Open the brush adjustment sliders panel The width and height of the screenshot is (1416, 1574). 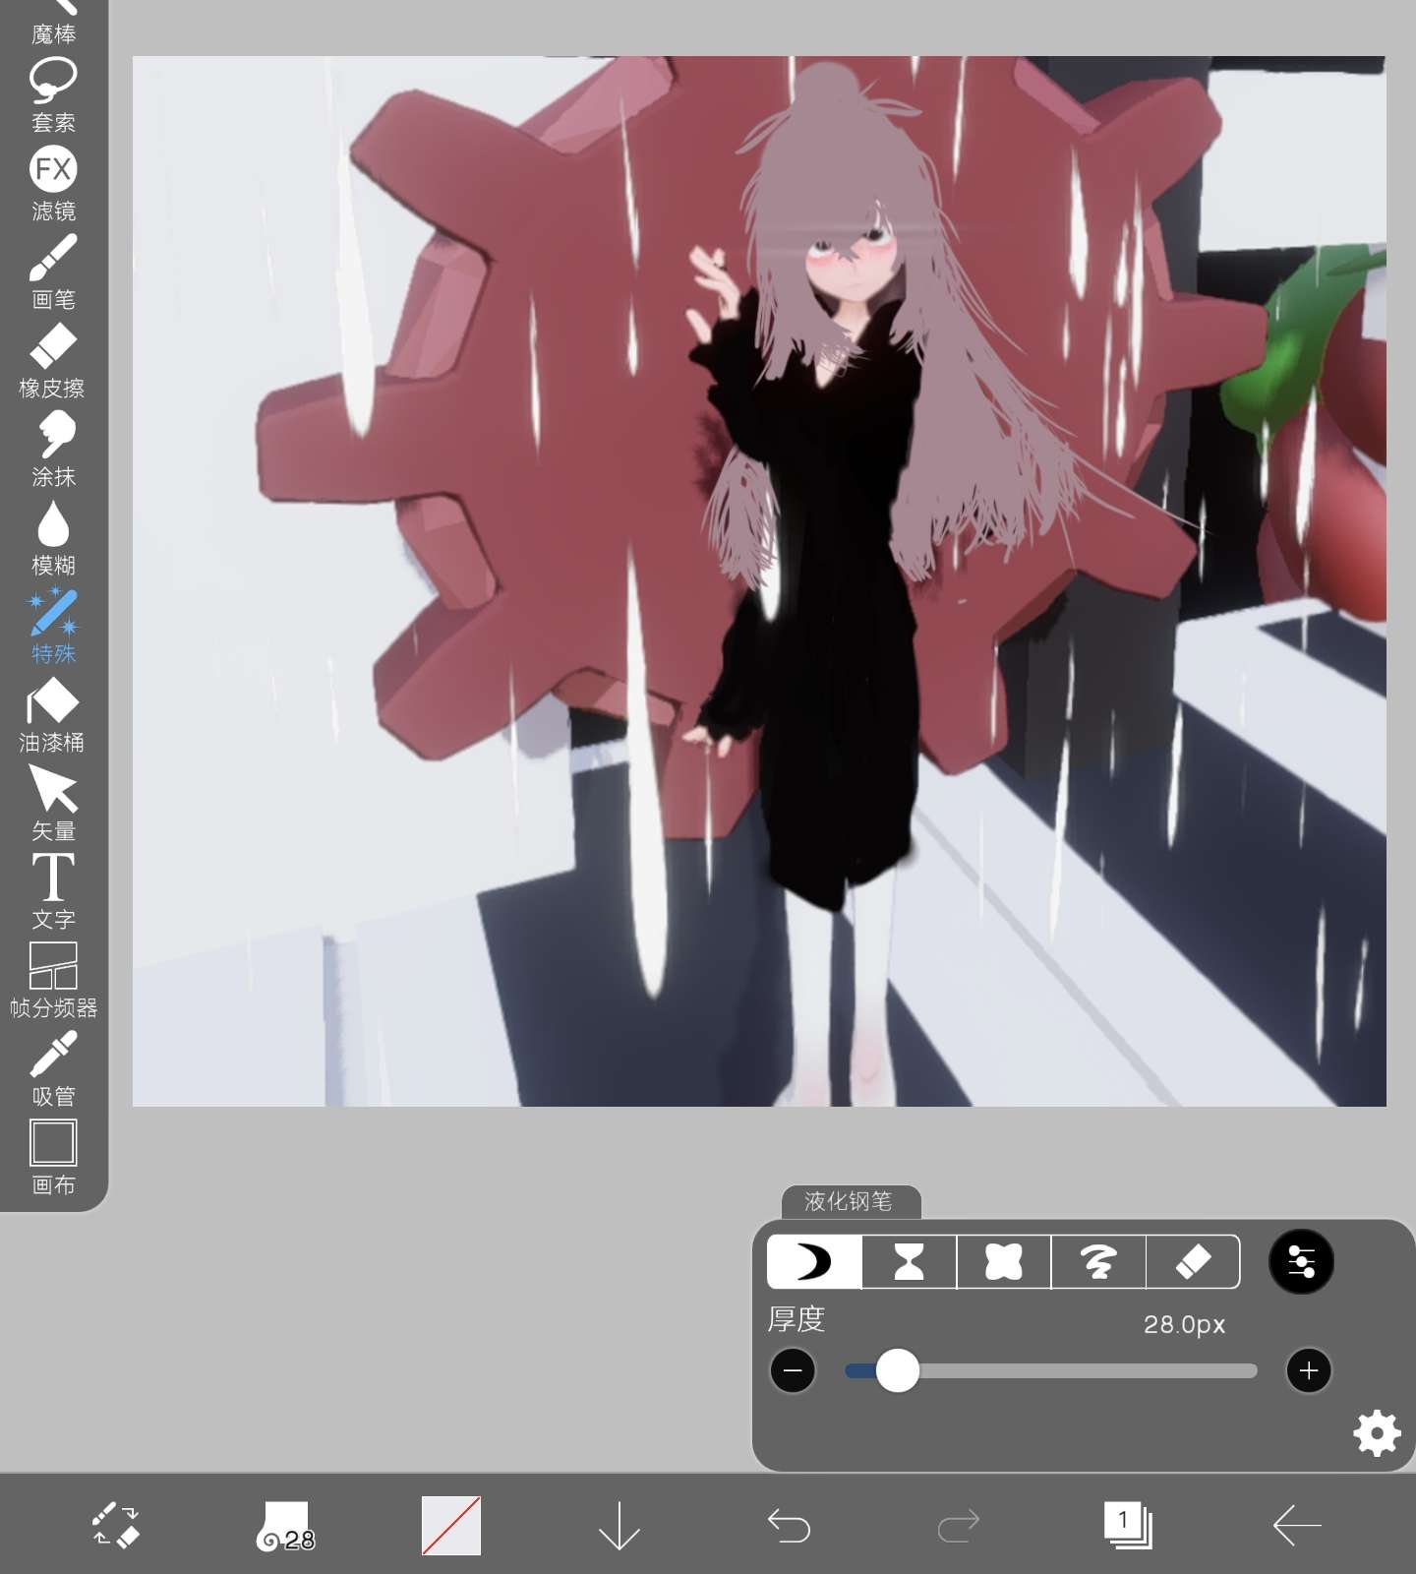(1301, 1261)
